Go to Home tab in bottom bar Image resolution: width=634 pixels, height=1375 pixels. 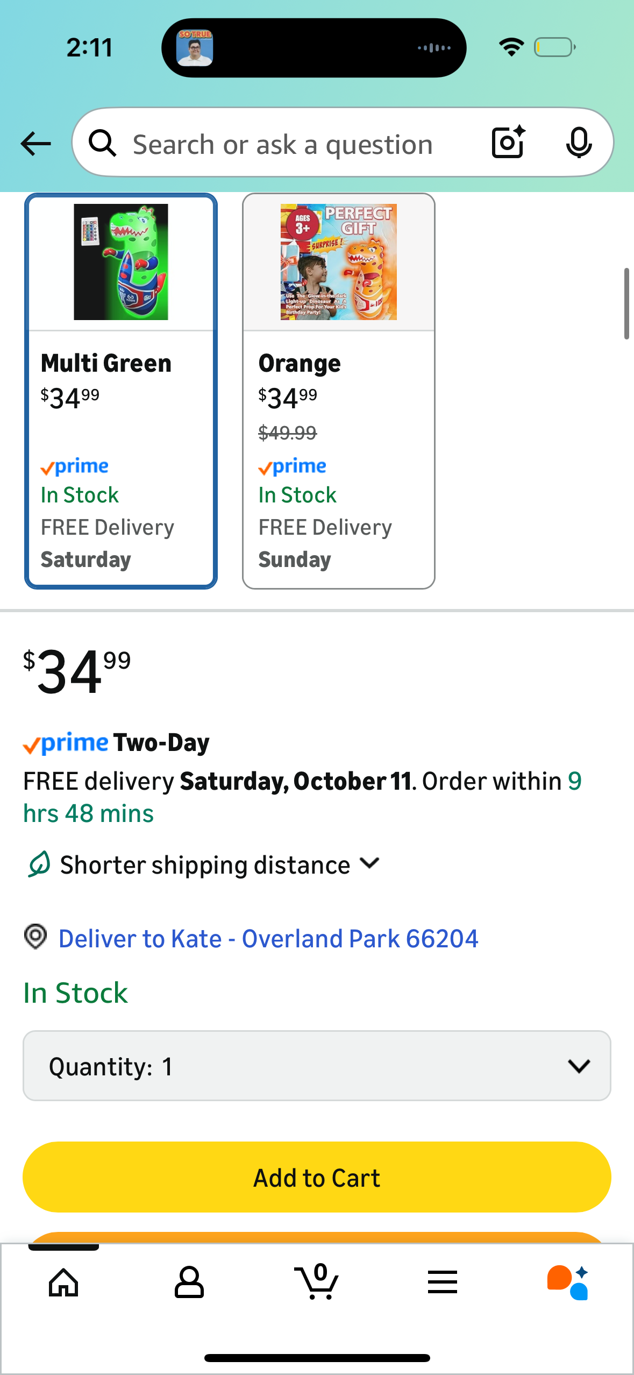[x=63, y=1282]
